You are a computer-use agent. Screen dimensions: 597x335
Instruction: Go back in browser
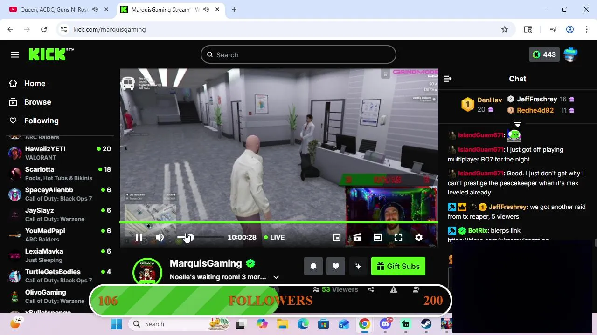pos(10,29)
